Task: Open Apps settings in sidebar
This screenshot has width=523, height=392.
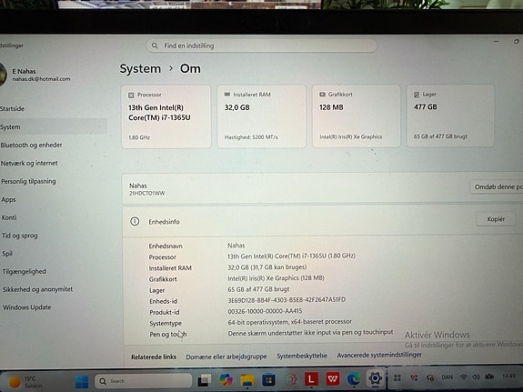Action: [8, 199]
